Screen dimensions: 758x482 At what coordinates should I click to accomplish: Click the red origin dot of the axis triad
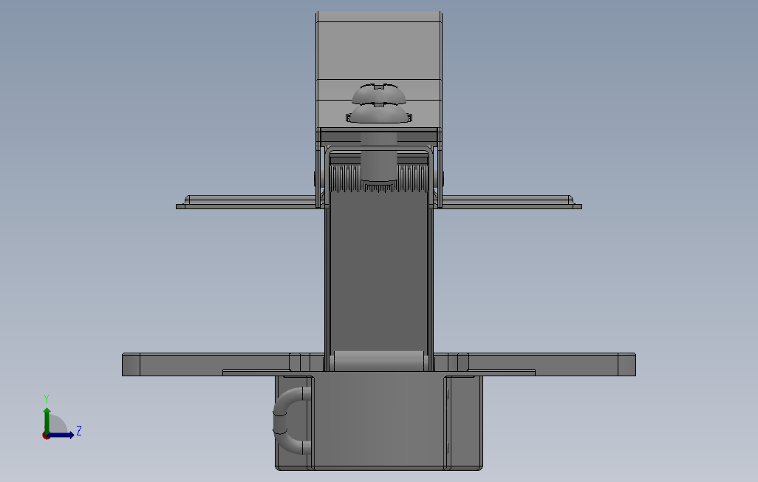click(x=46, y=436)
